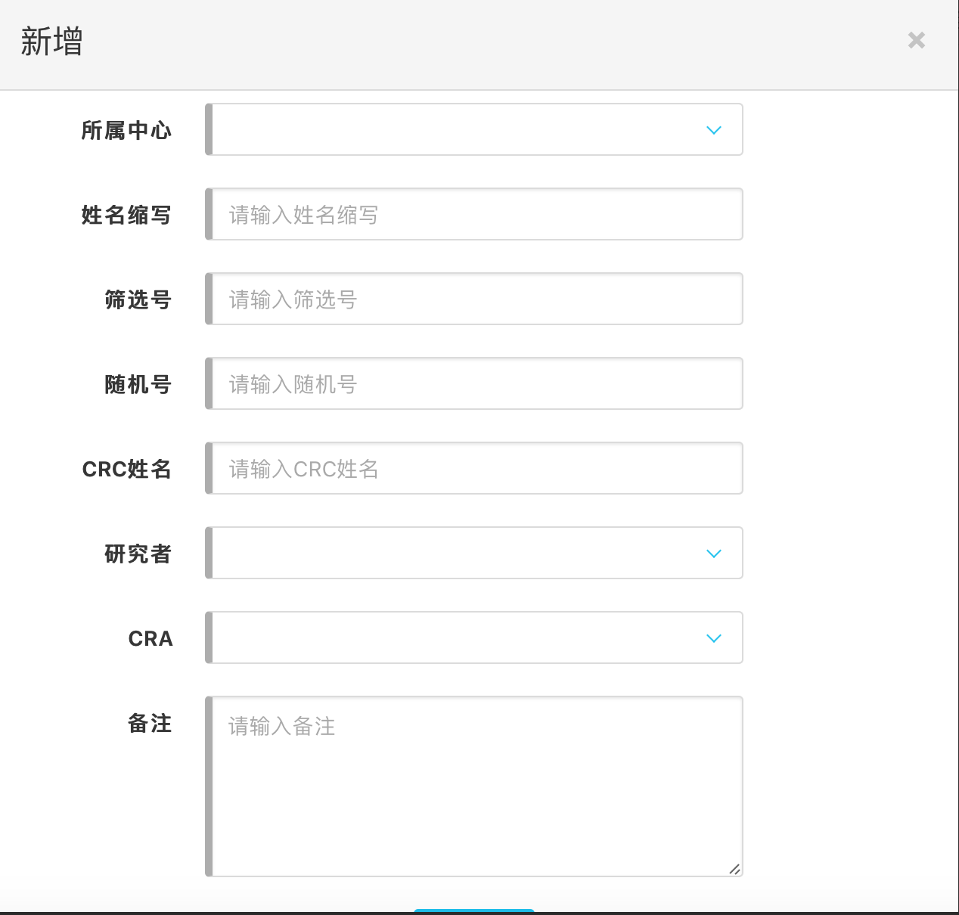Click the 姓名缩写 field label
959x915 pixels.
click(x=126, y=215)
